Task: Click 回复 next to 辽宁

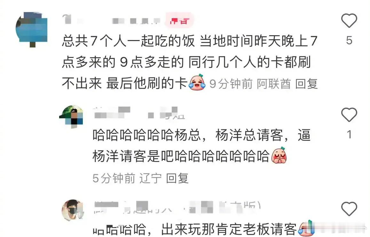Action: coord(177,178)
